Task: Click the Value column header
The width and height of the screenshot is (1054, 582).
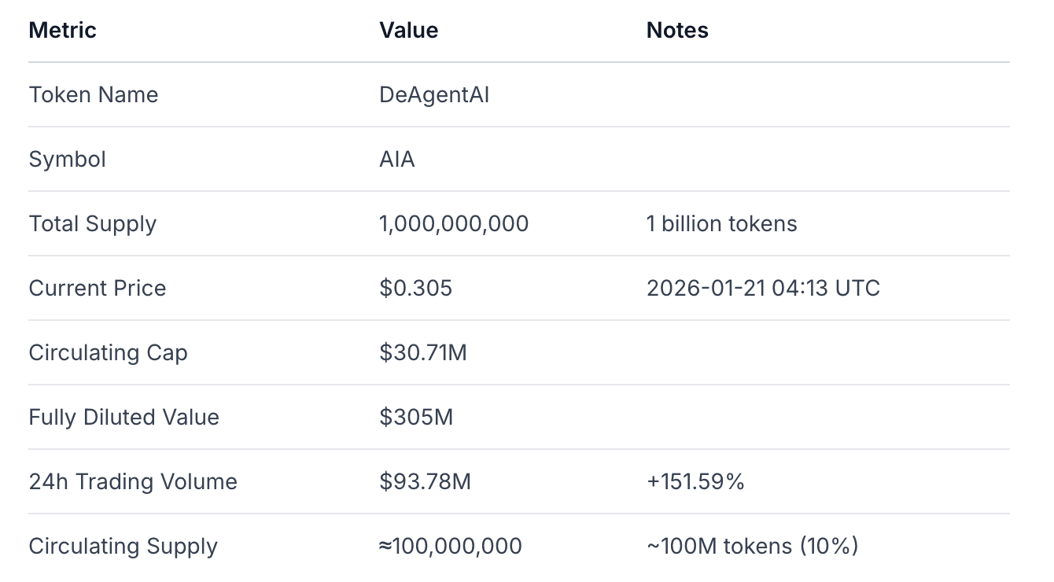Action: (408, 31)
